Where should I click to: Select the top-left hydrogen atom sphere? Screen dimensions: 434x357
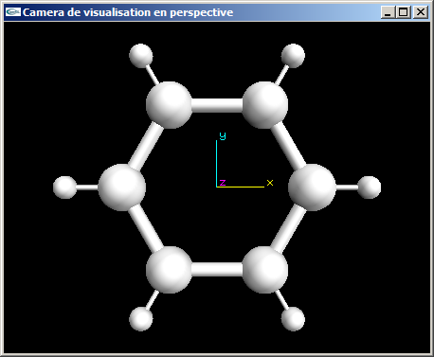coord(141,56)
